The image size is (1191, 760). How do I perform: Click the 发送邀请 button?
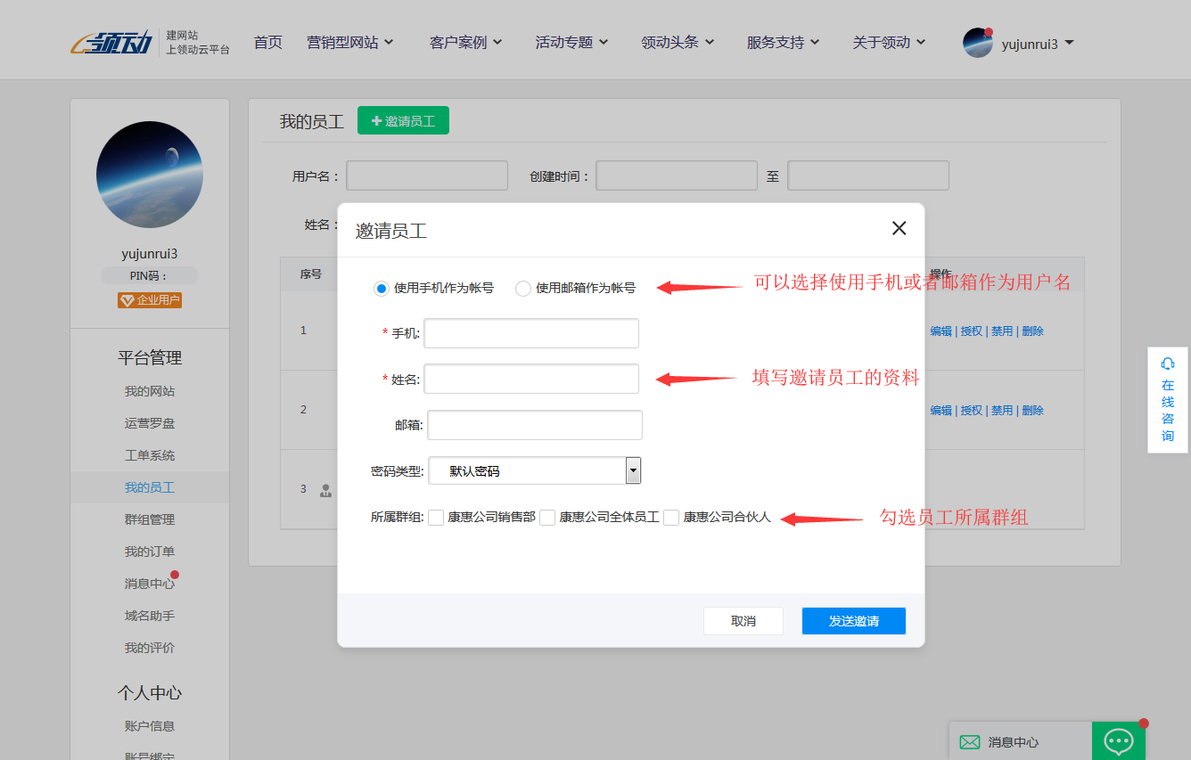coord(853,620)
